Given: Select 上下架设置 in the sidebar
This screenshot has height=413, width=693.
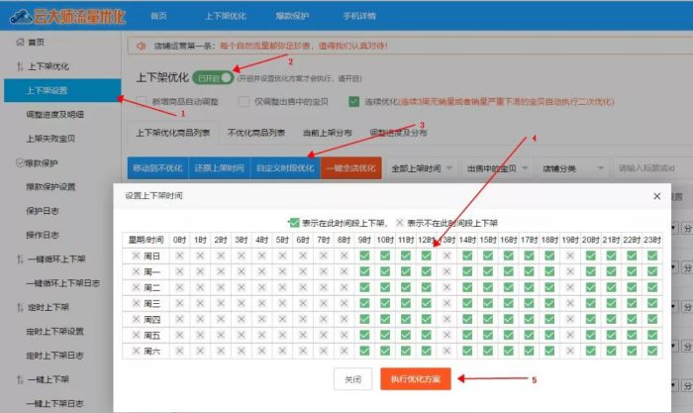Looking at the screenshot, I should click(62, 91).
